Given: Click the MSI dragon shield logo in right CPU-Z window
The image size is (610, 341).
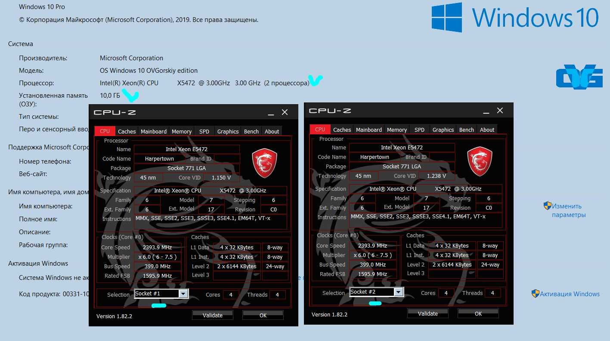Looking at the screenshot, I should tap(480, 161).
